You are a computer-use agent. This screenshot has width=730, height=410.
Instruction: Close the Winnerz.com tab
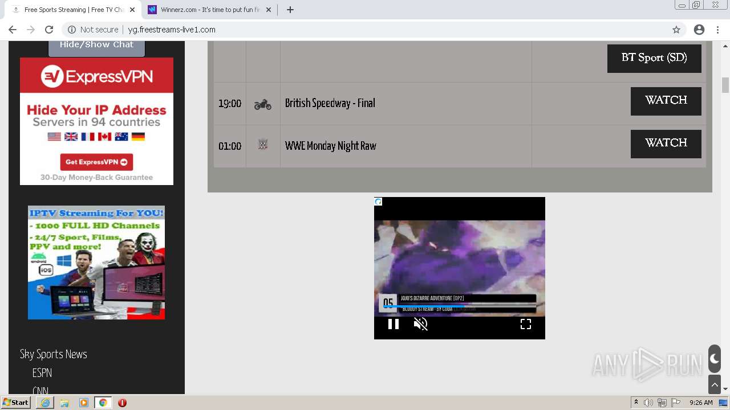point(269,10)
